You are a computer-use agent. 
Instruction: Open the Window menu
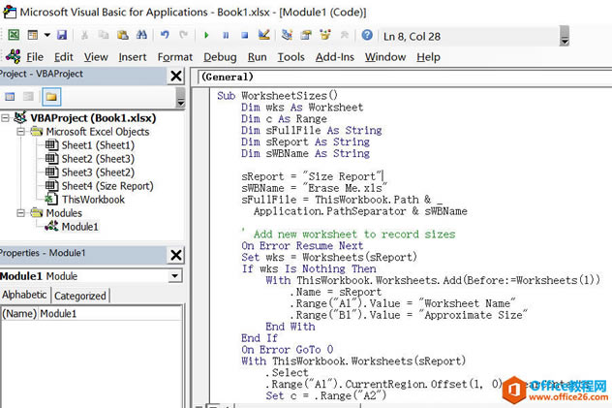[385, 57]
